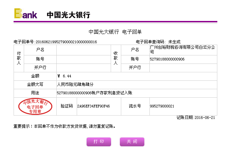Image resolution: width=236 pixels, height=149 pixels.
Task: Click the 收款人 label cell
Action: [x=115, y=58]
